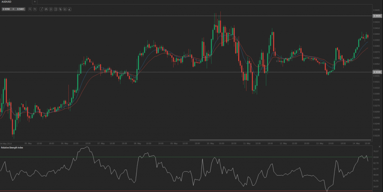Viewport: 383px width, 192px height.
Task: Switch to the AUD/USD chart tab
Action: click(x=6, y=2)
